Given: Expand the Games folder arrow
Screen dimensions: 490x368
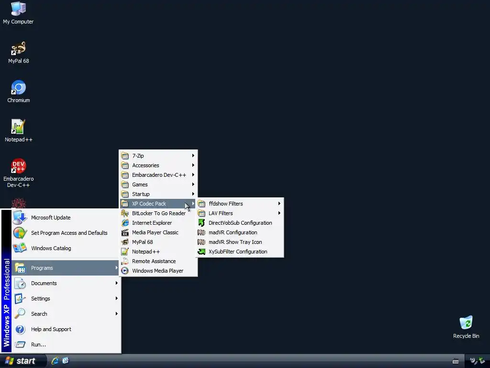Looking at the screenshot, I should [x=193, y=184].
